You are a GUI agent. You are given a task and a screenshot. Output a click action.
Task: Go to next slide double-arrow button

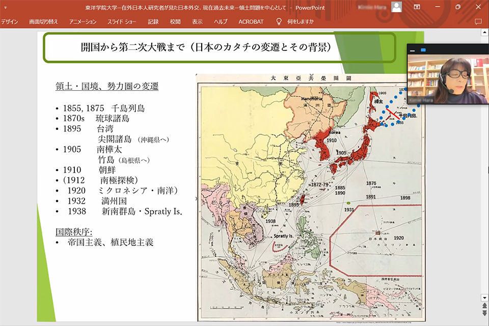tap(484, 313)
